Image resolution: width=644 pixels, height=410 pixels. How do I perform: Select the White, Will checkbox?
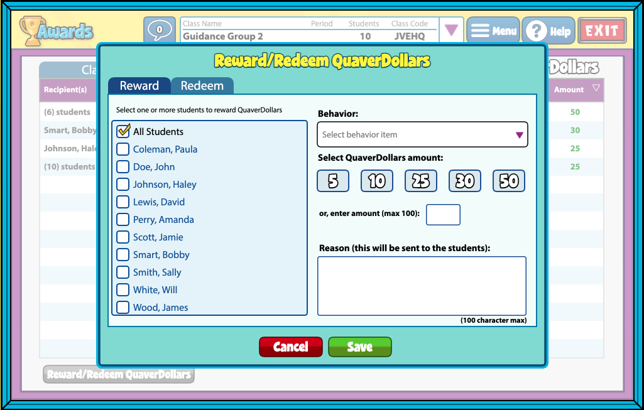coord(123,289)
